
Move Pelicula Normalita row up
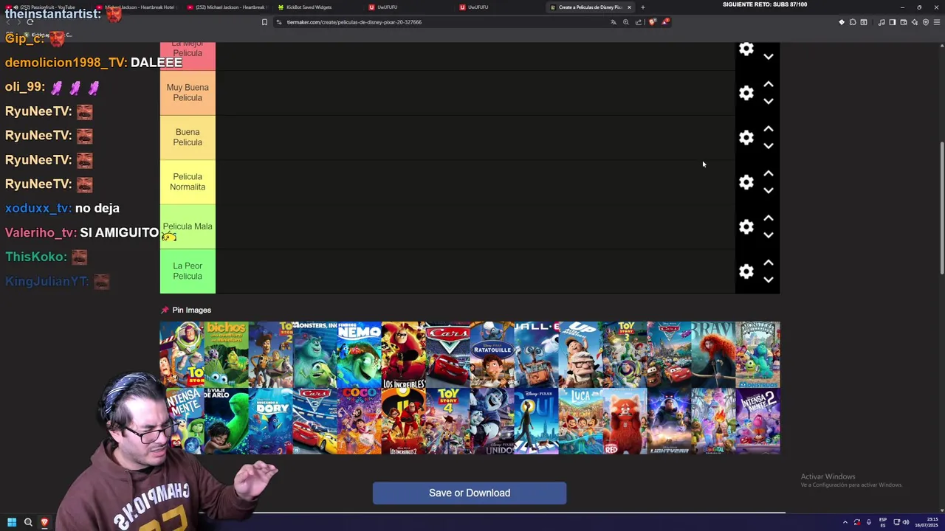coord(769,173)
